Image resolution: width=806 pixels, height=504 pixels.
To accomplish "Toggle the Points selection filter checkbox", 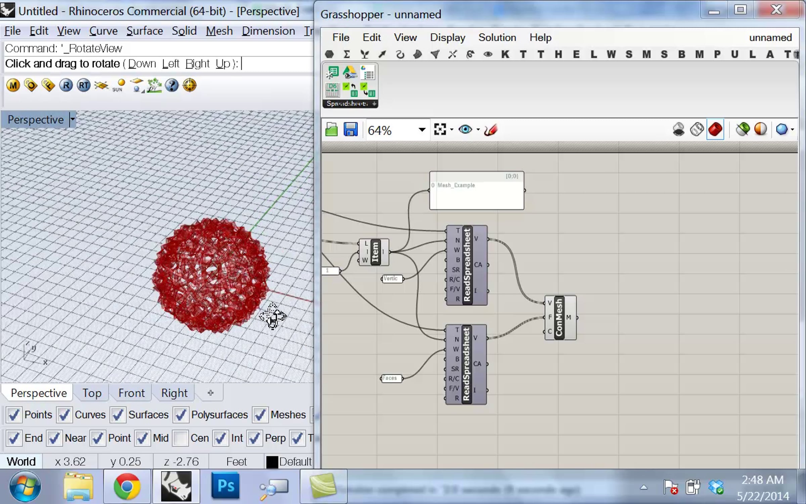I will tap(14, 415).
